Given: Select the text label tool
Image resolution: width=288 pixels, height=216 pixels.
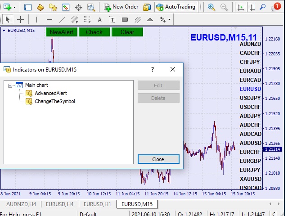Looking at the screenshot, I should 99,20.
